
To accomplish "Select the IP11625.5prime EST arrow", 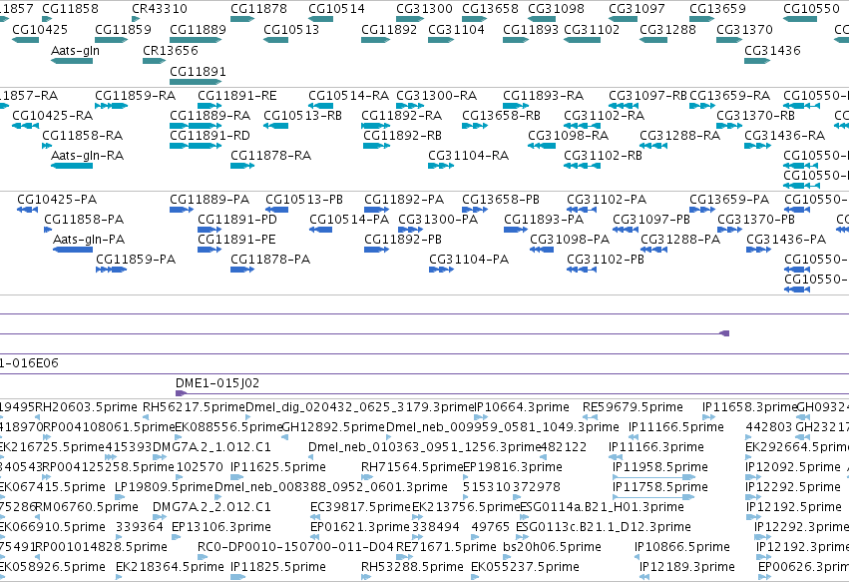I will point(237,477).
